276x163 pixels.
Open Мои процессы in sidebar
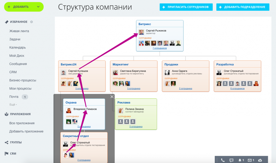point(20,88)
